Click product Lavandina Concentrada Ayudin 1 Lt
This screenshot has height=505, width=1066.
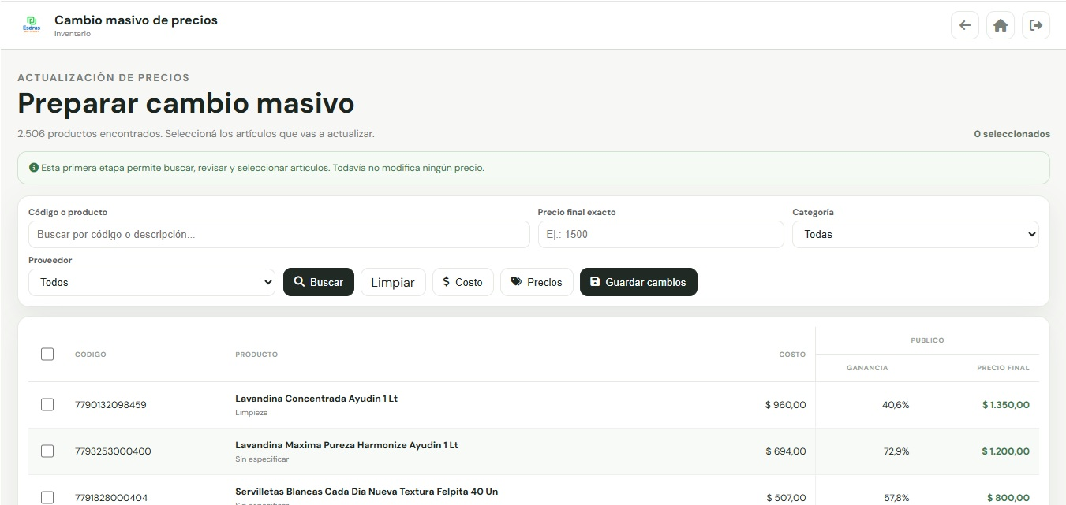(x=316, y=399)
